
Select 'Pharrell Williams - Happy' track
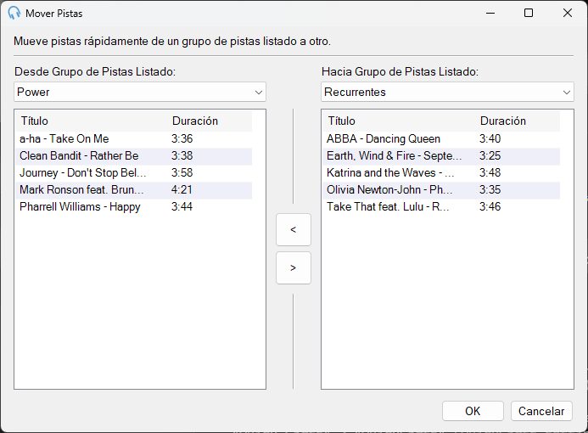[x=133, y=206]
